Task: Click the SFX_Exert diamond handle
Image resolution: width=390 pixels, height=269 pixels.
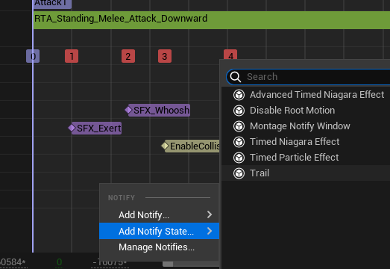Action: pos(72,128)
